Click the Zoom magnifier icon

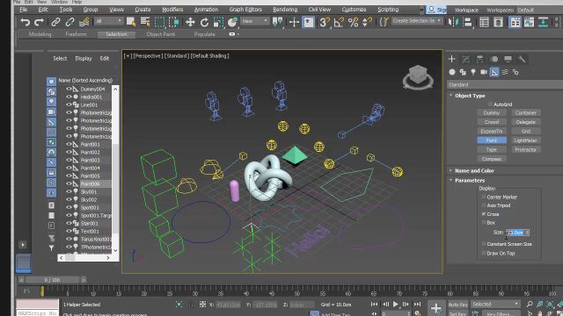pyautogui.click(x=530, y=305)
